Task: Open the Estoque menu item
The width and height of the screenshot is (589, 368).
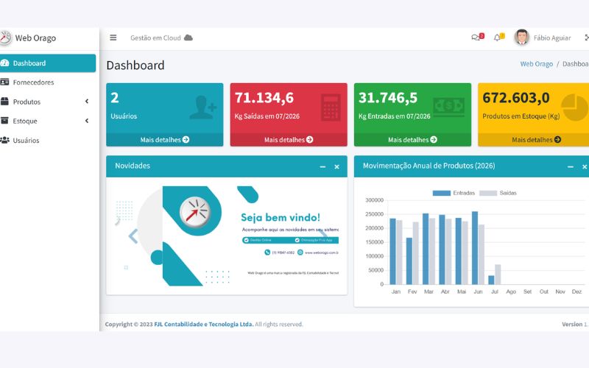Action: pyautogui.click(x=48, y=121)
